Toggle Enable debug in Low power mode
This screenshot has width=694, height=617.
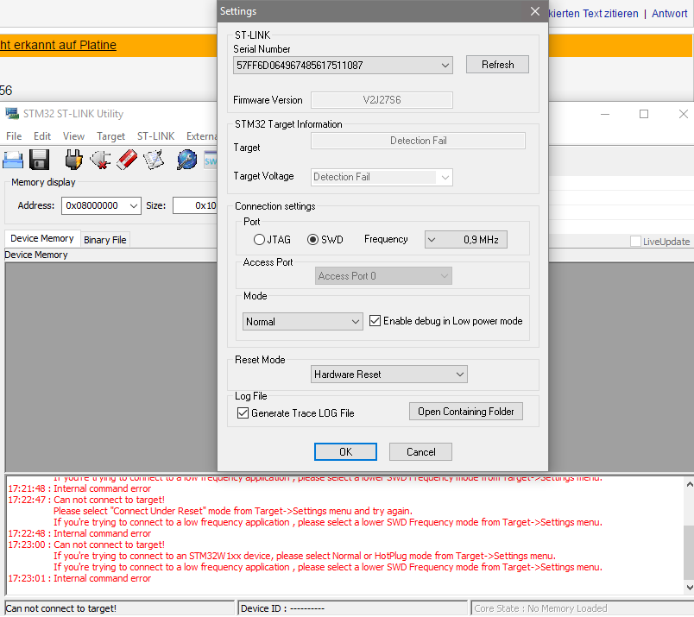click(375, 321)
